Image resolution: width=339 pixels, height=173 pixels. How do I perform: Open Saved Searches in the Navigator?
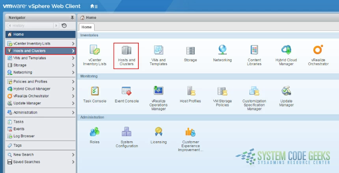pos(41,162)
